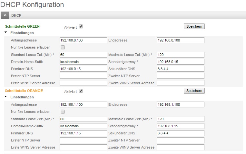The image size is (246, 154).
Task: Save ORANGE interface with Speichern button
Action: tap(194, 91)
